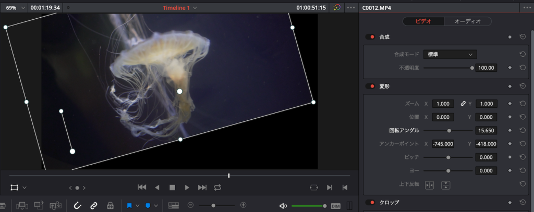
Task: Open the 合成モード dropdown
Action: [450, 54]
